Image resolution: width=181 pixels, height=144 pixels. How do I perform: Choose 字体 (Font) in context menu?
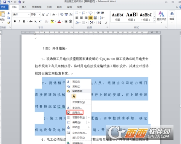pos(79,108)
